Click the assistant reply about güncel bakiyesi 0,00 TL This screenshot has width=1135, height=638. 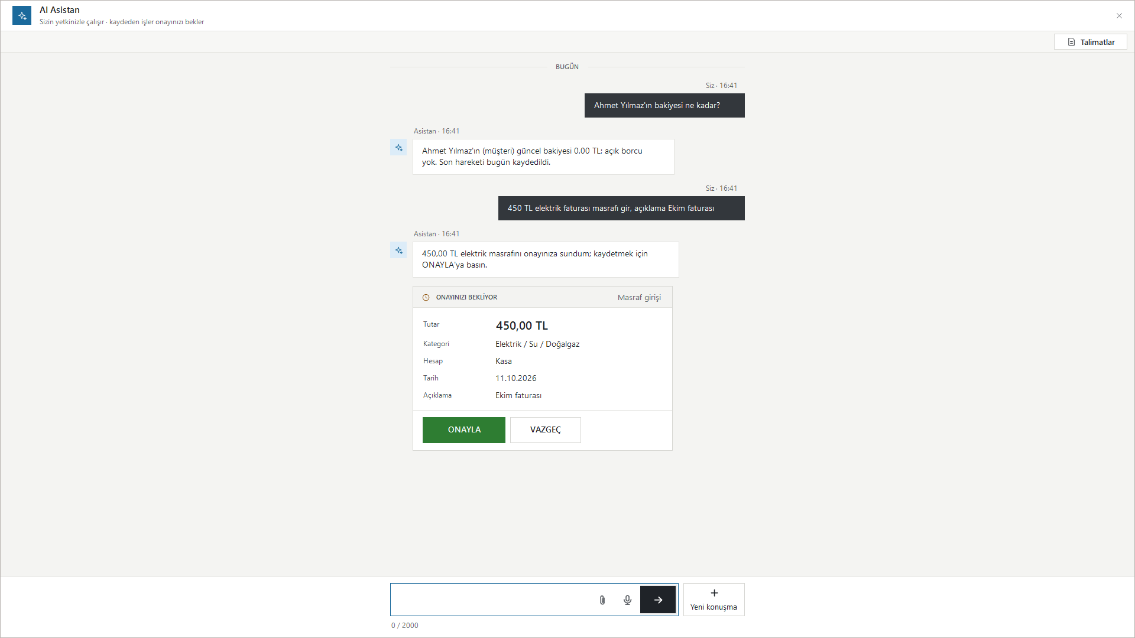pyautogui.click(x=543, y=157)
